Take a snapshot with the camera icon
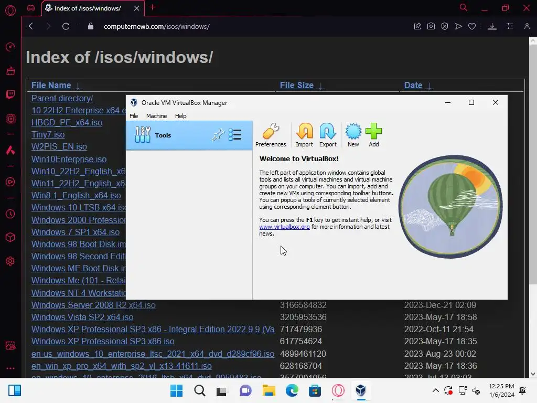 click(x=431, y=26)
